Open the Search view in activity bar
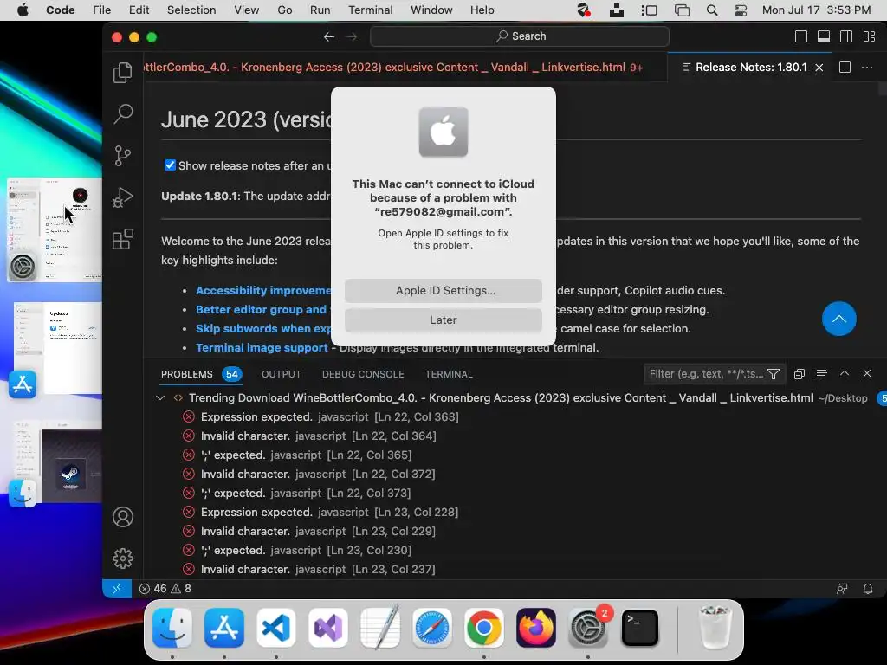The height and width of the screenshot is (665, 887). tap(123, 113)
